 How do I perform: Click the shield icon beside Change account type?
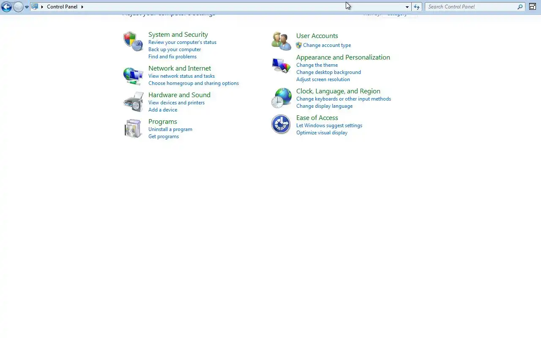(299, 45)
